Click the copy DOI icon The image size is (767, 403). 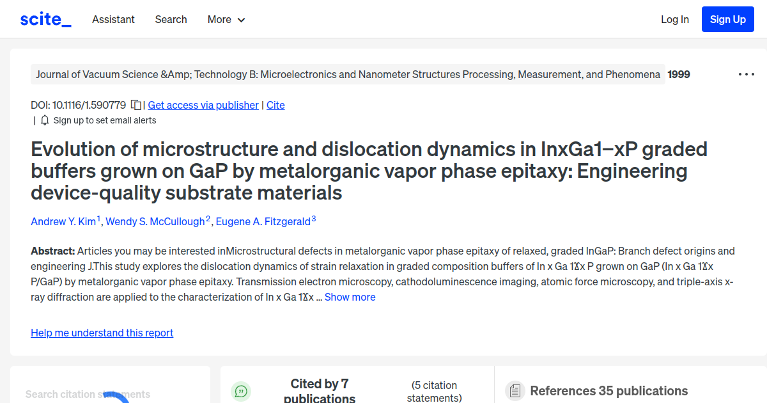click(136, 105)
